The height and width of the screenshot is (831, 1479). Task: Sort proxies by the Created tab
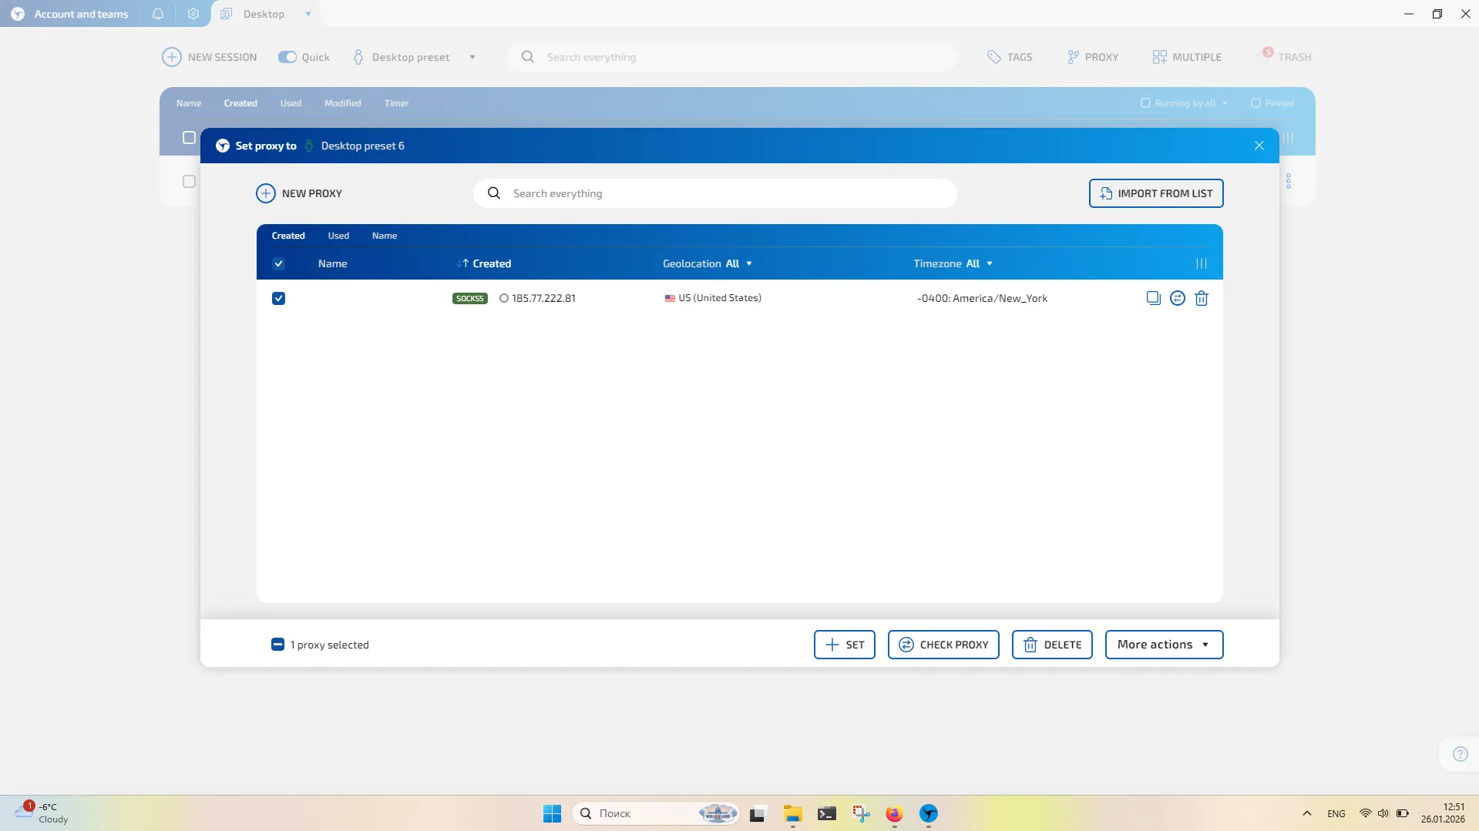[288, 236]
